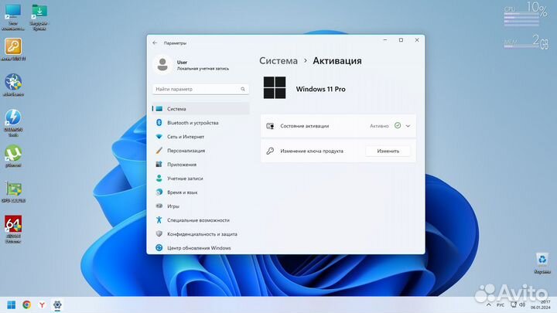Click the Personalization brush icon

(159, 151)
